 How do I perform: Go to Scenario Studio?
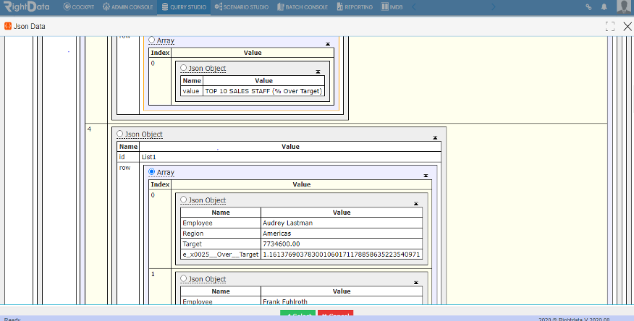pyautogui.click(x=242, y=7)
